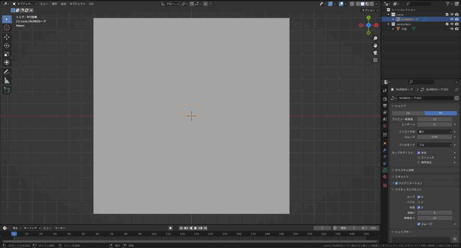This screenshot has height=248, width=461.
Task: Uncheck the スムーズ checkbox in アクティブスプライン
Action: [x=419, y=224]
